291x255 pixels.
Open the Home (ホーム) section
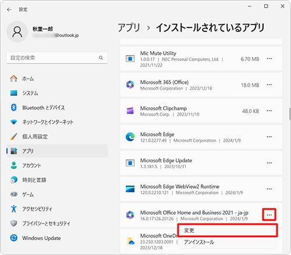[57, 79]
